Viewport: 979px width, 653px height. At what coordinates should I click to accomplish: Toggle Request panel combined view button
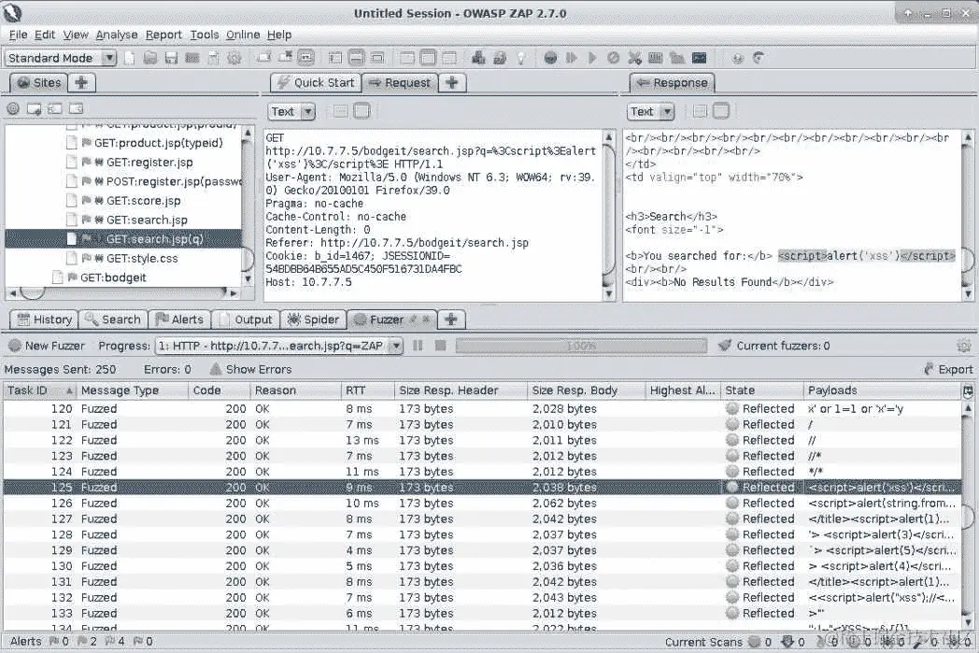362,111
